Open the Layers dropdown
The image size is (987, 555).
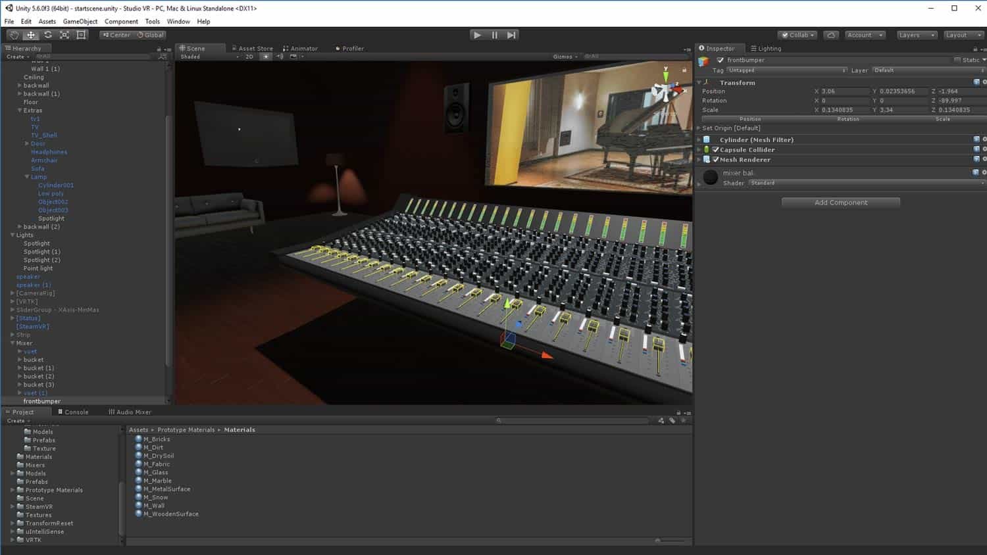click(x=917, y=35)
